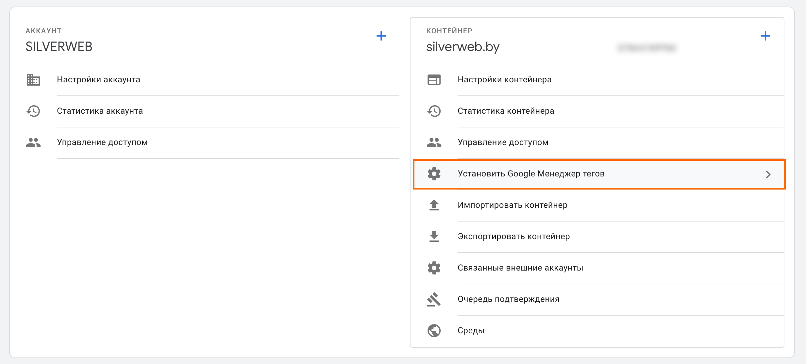Go to Импортировать контейнер

[x=512, y=205]
